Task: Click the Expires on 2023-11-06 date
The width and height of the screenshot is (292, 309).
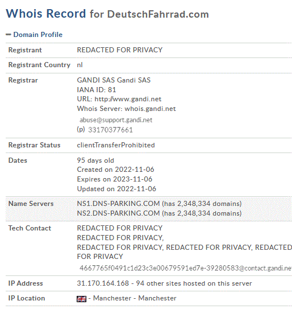Action: (x=115, y=179)
